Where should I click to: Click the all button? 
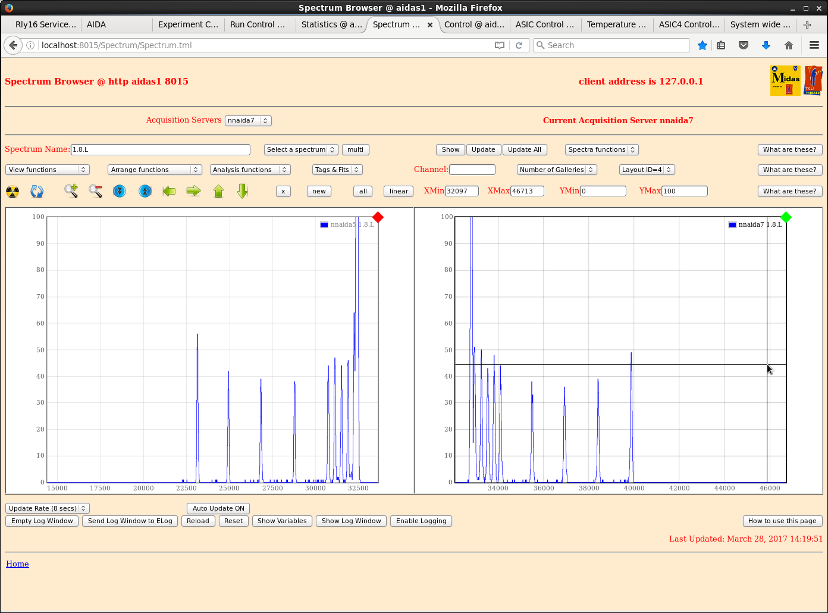pyautogui.click(x=363, y=191)
